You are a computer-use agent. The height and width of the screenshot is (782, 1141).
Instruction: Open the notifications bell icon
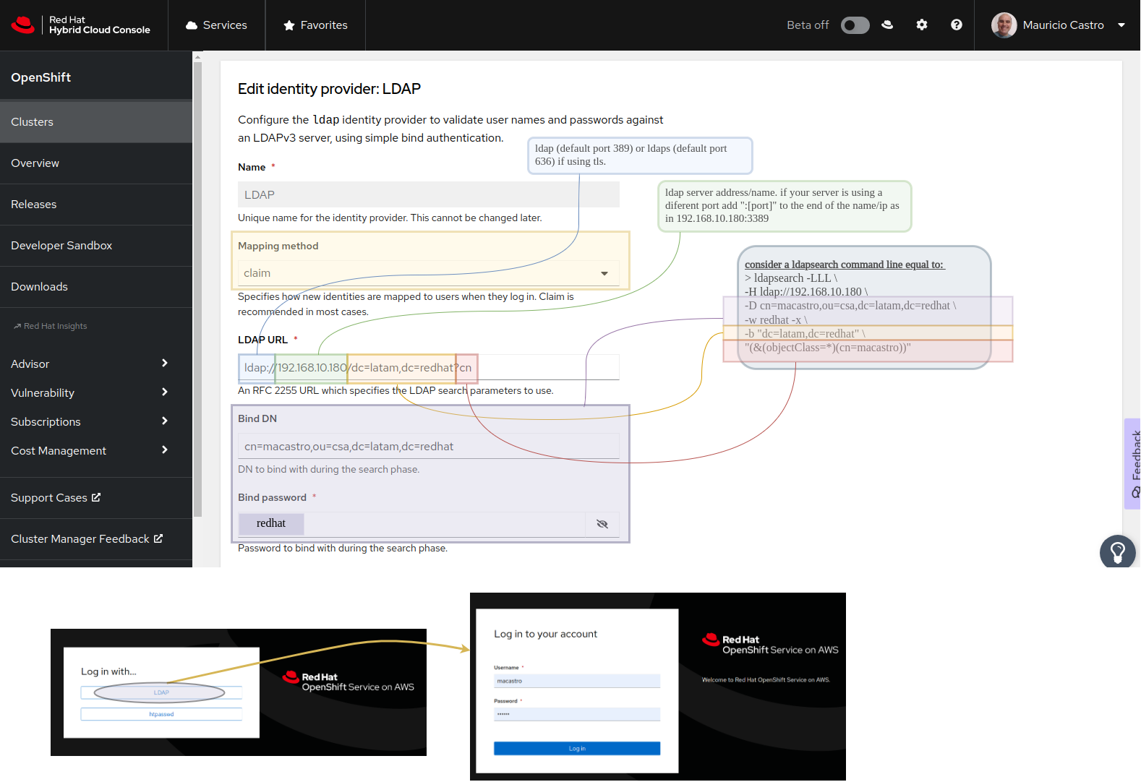coord(887,25)
